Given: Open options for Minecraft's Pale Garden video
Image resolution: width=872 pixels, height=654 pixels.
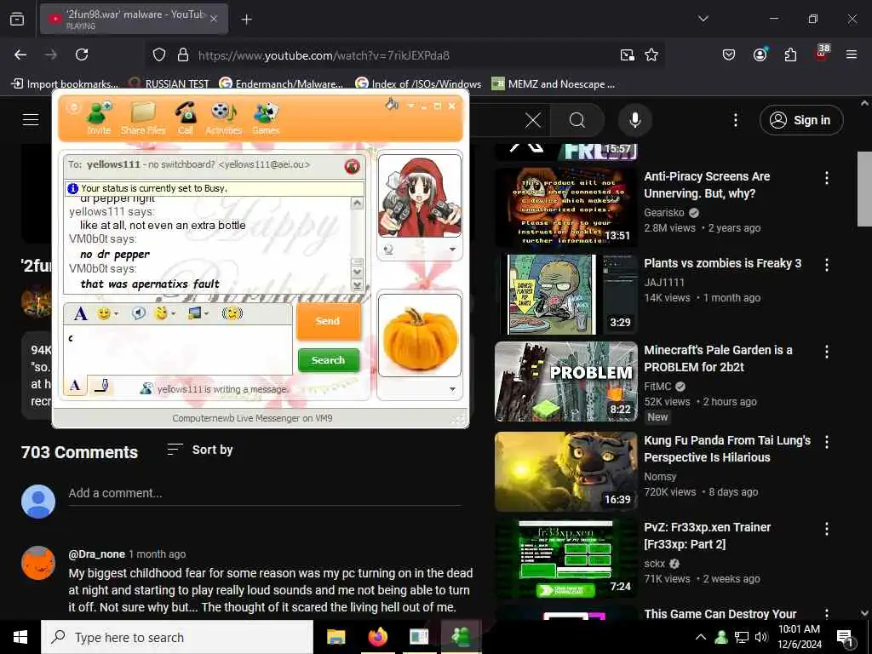Looking at the screenshot, I should click(827, 352).
